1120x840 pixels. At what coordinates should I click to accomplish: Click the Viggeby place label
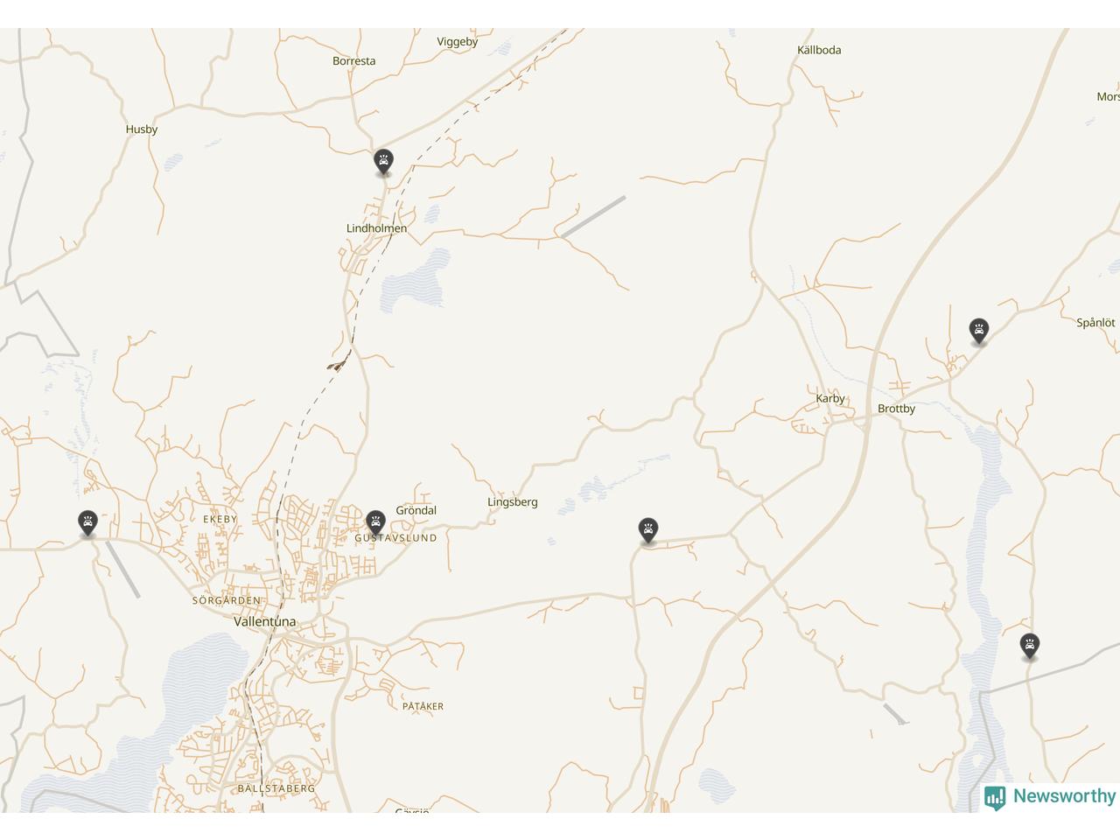click(458, 42)
